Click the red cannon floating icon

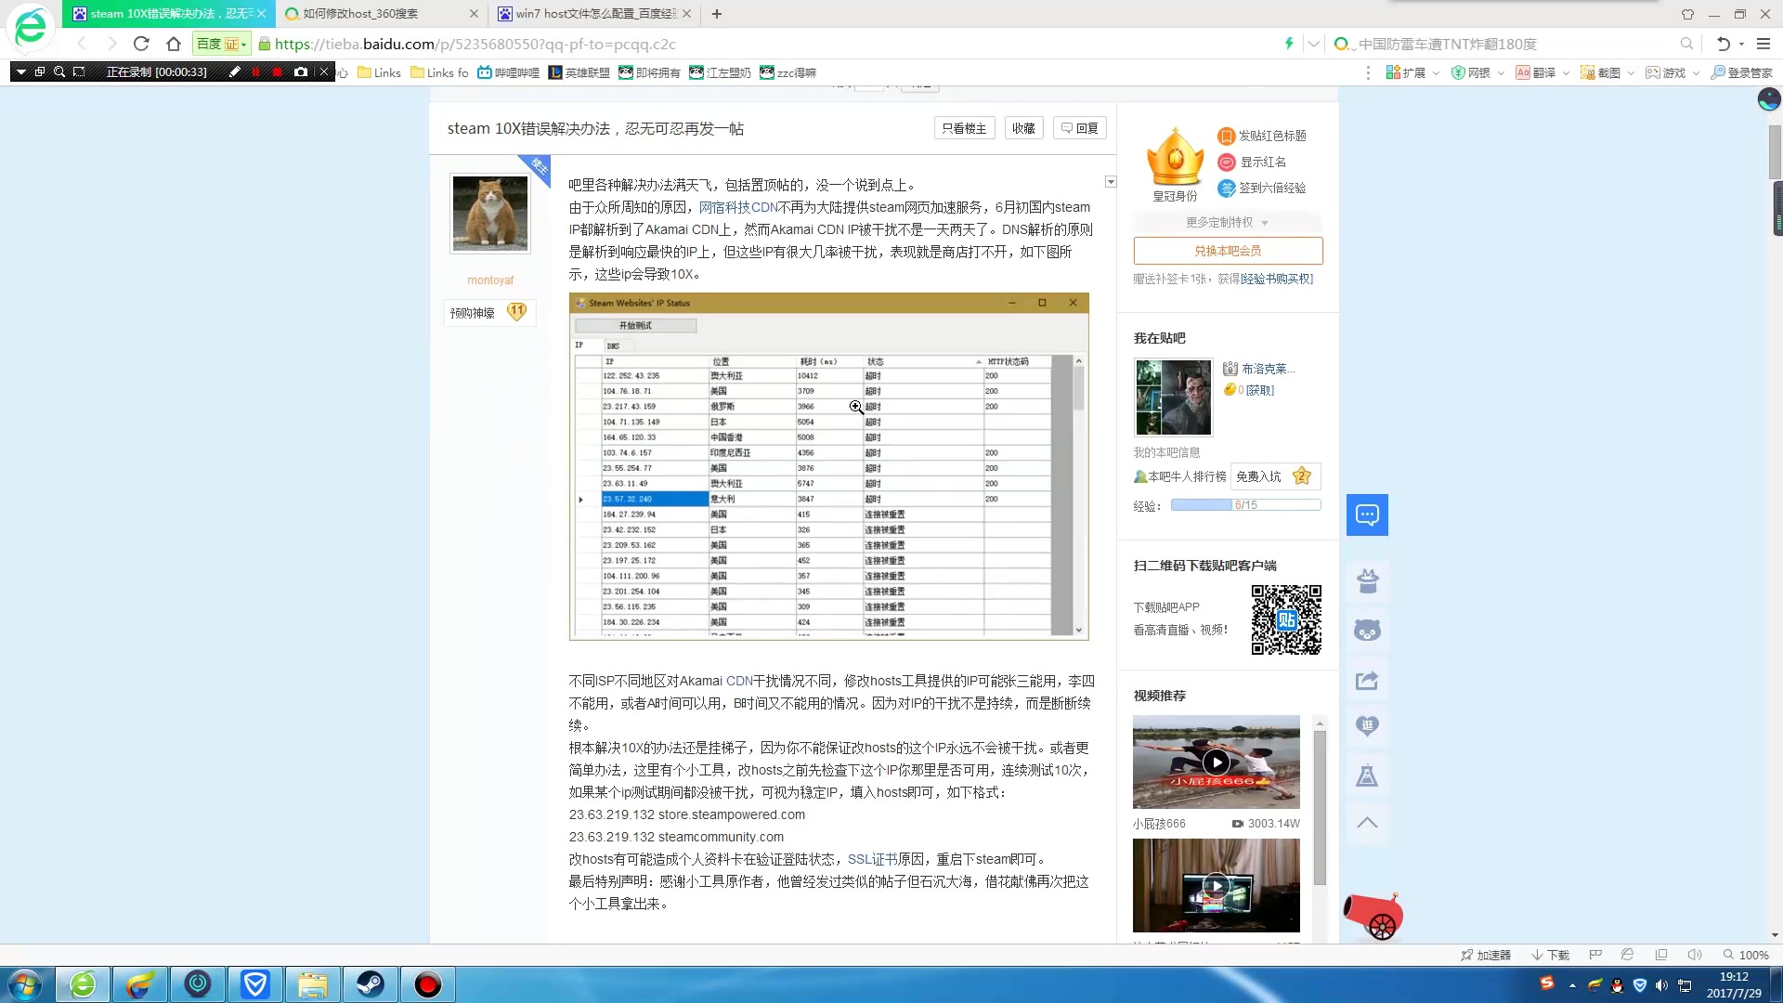click(1373, 916)
